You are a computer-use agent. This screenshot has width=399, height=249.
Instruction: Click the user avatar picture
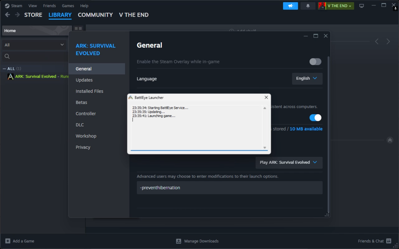point(322,6)
